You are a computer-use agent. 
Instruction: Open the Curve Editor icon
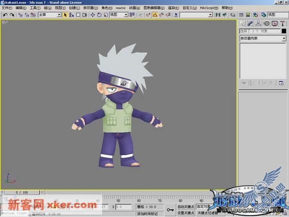(241, 15)
